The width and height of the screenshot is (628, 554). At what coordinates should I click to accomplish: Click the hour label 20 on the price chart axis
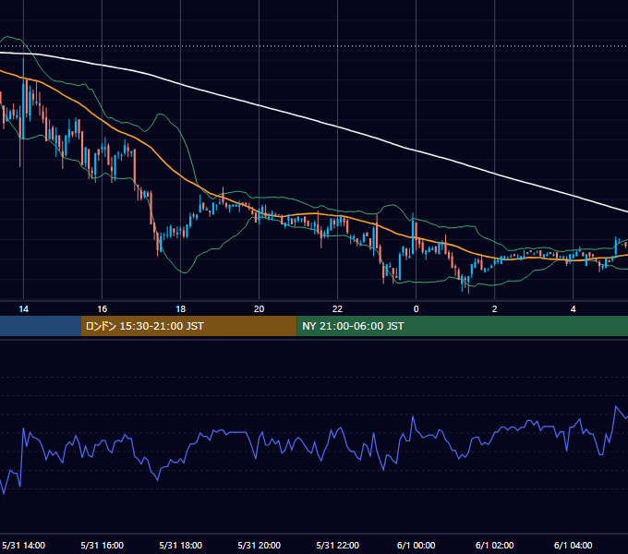260,308
